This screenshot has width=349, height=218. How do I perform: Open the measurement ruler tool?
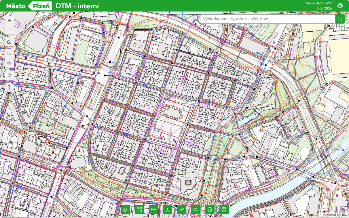click(182, 209)
